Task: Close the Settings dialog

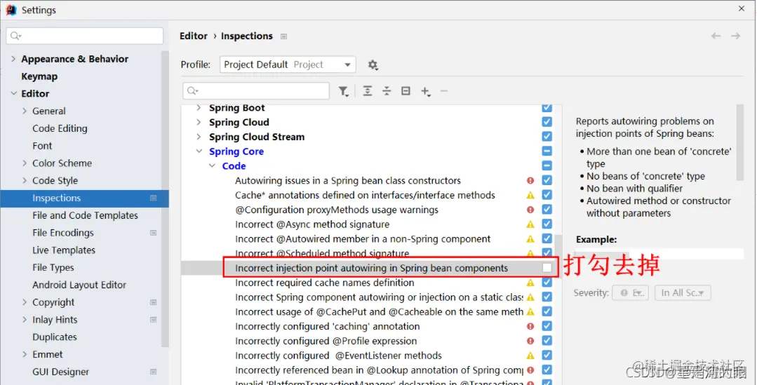Action: click(x=742, y=8)
